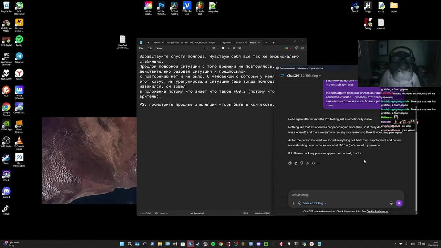The image size is (441, 248).
Task: Click the Ask anything input field
Action: point(346,195)
